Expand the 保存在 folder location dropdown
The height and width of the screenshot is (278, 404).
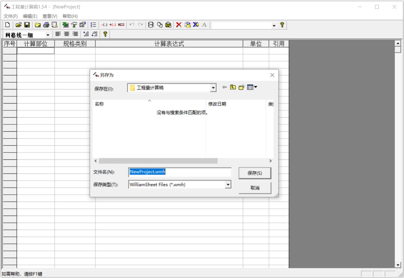pyautogui.click(x=213, y=88)
